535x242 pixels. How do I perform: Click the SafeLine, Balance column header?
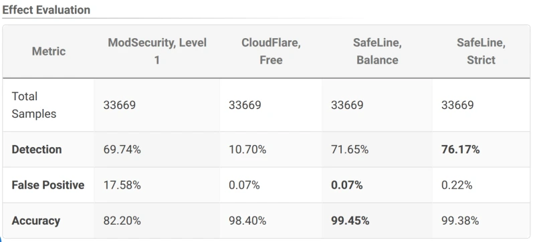[377, 51]
